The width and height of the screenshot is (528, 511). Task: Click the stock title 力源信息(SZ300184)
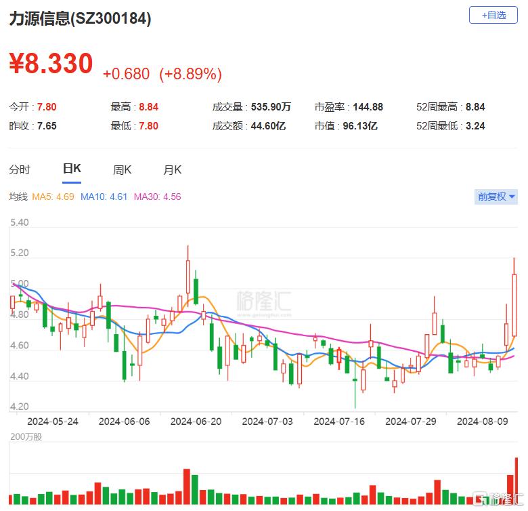pyautogui.click(x=80, y=18)
